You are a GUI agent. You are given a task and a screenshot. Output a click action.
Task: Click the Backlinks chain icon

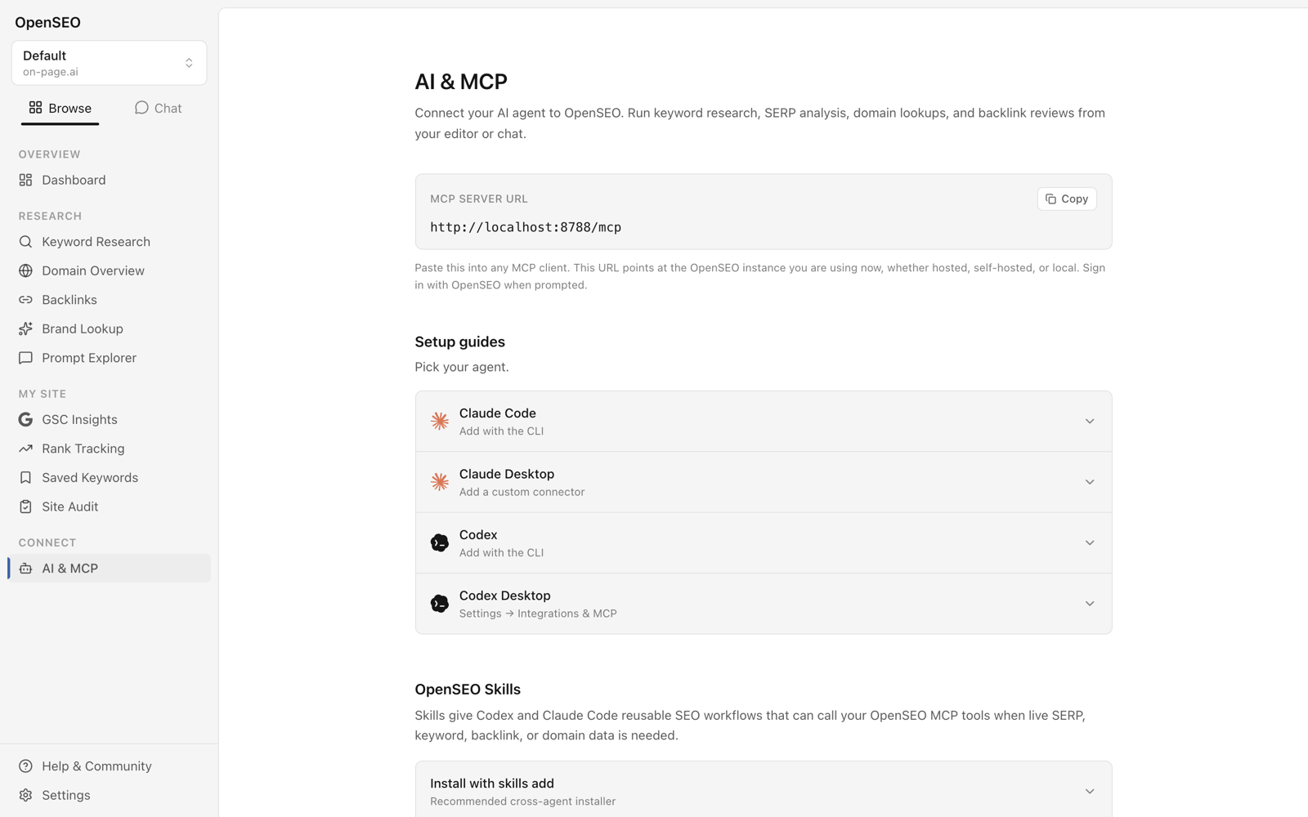point(25,300)
